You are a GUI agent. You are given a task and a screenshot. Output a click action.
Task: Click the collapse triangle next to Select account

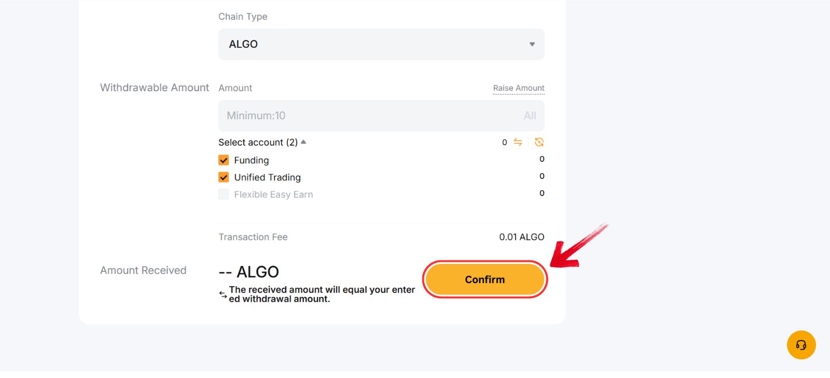[303, 142]
